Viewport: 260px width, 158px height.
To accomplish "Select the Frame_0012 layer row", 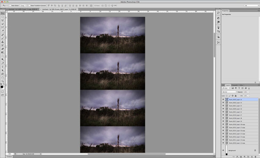I will [240, 137].
